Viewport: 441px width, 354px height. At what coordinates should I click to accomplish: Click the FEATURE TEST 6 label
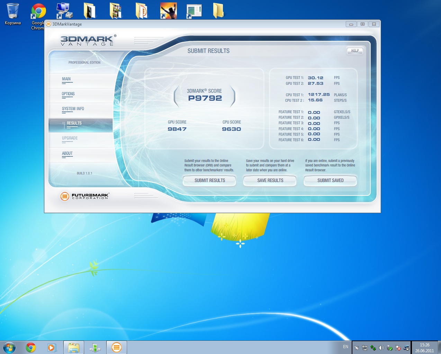click(x=291, y=140)
